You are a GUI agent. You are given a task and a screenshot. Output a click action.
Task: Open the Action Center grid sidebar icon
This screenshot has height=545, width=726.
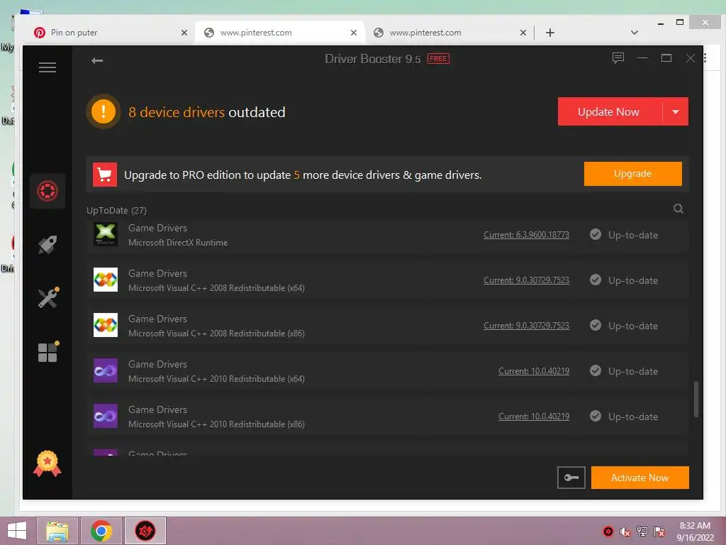48,352
